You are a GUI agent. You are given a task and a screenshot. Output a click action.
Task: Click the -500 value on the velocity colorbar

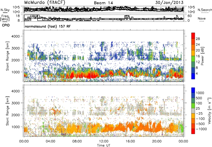[x=201, y=124]
